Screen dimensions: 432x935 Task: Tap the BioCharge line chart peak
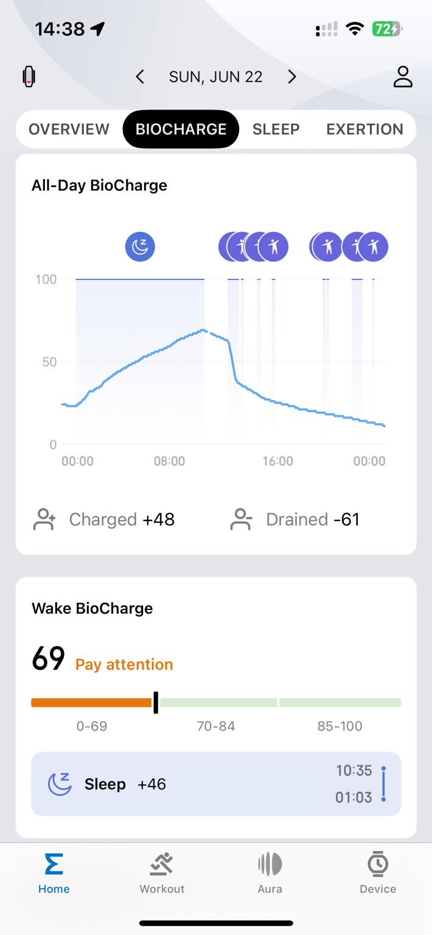pos(203,330)
